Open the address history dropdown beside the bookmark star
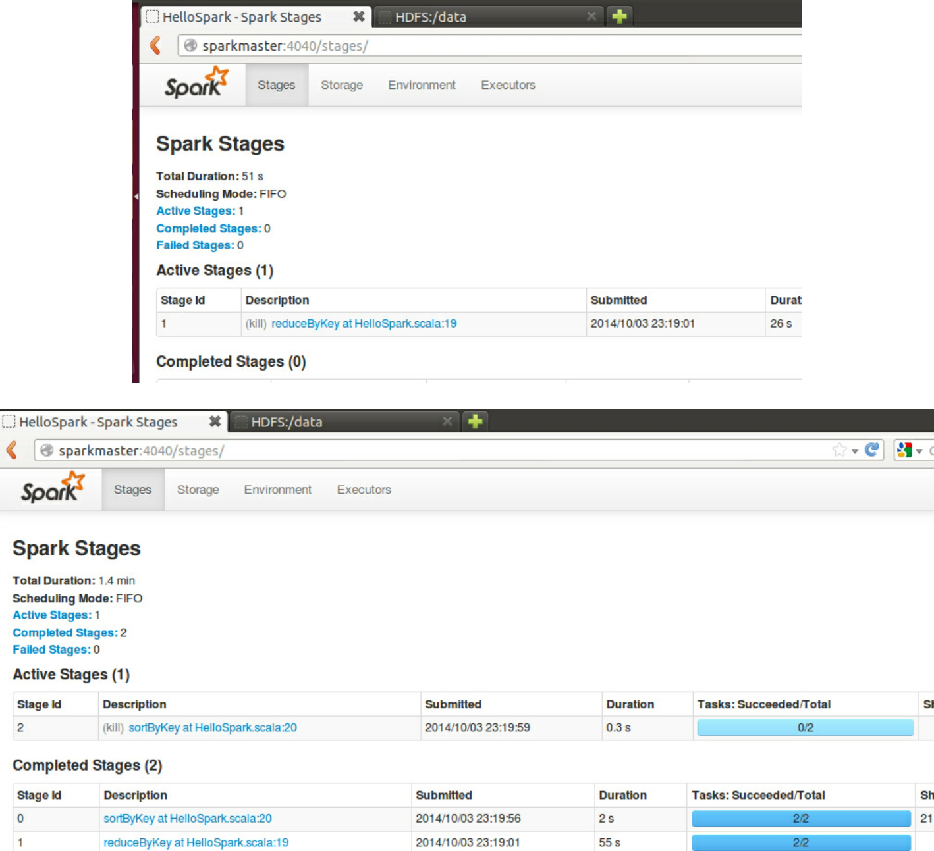The width and height of the screenshot is (934, 851). pos(855,451)
